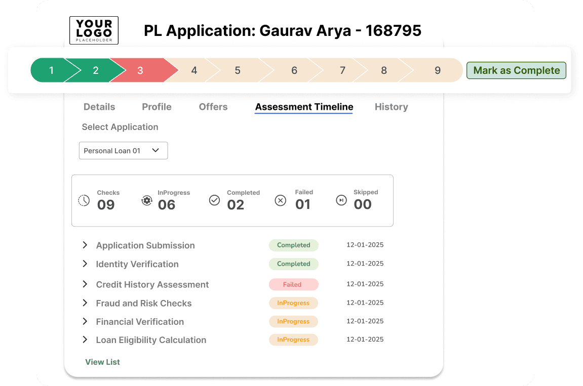Select step 9 in the progress stepper
The image size is (583, 386).
pos(438,70)
